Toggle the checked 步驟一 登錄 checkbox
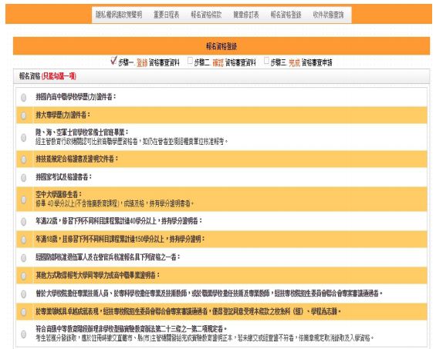This screenshot has width=436, height=349. pos(113,60)
